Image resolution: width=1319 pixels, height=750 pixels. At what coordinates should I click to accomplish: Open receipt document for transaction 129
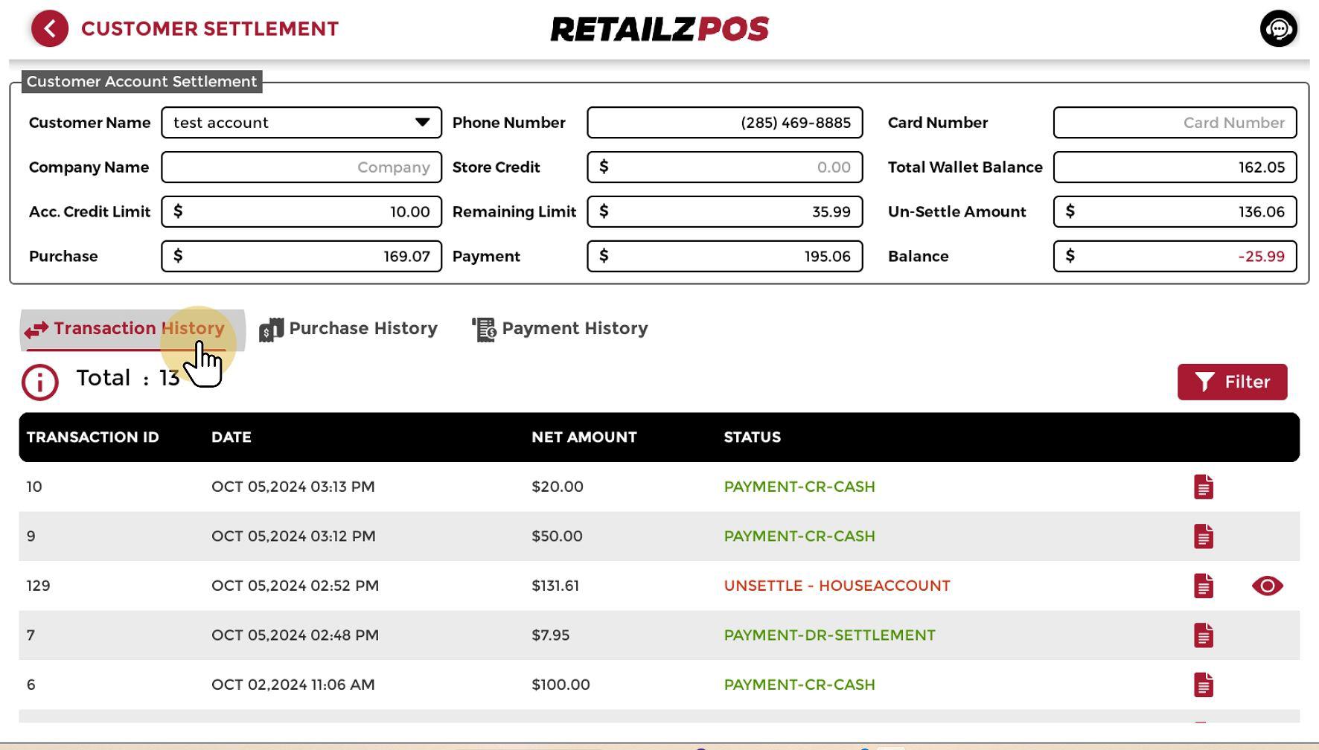[1203, 586]
